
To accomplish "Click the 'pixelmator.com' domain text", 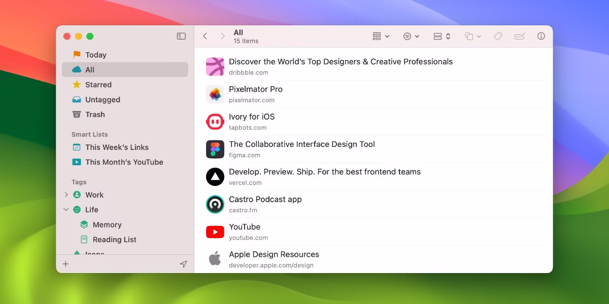I will coord(252,100).
